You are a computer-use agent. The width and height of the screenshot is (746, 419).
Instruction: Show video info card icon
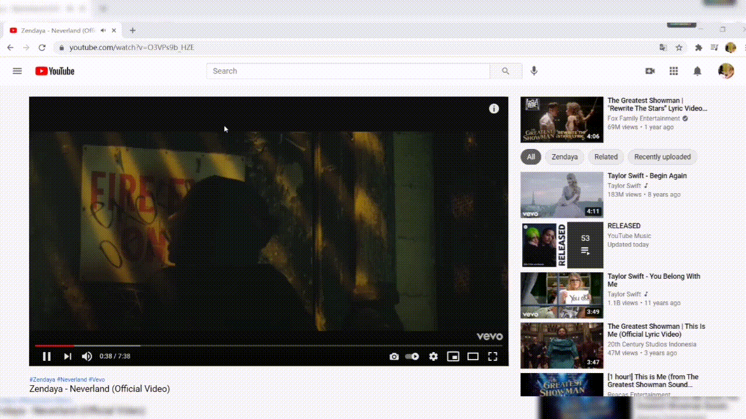click(x=494, y=109)
